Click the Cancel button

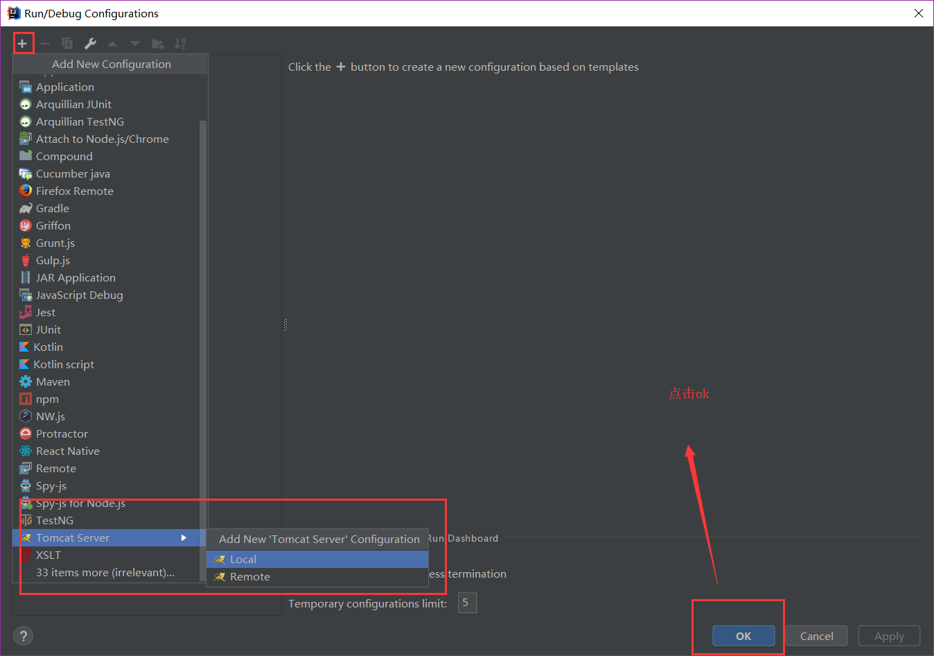817,636
